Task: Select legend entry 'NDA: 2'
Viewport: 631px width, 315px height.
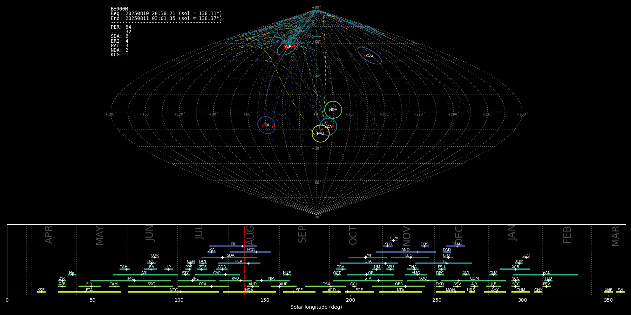Action: [120, 50]
